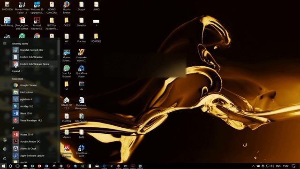Open Access 2016 from the app list
The height and width of the screenshot is (169, 300).
[x=34, y=135]
